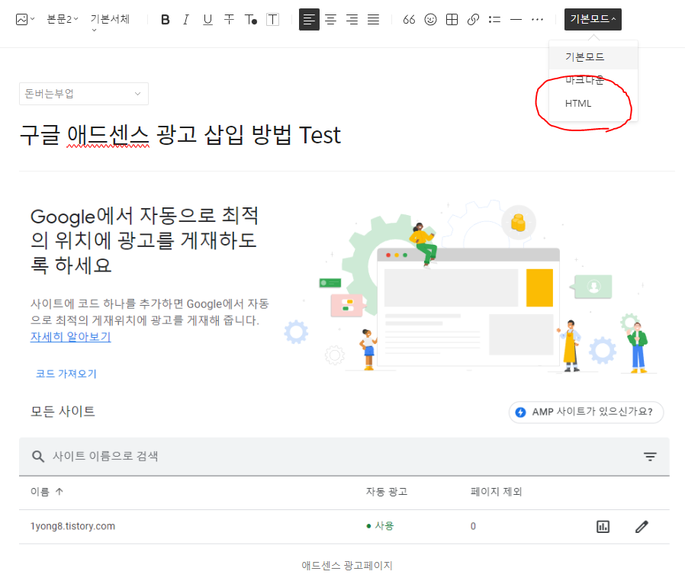The image size is (685, 581).
Task: Click the AMP 사이트가 있으신가요? button
Action: 587,412
